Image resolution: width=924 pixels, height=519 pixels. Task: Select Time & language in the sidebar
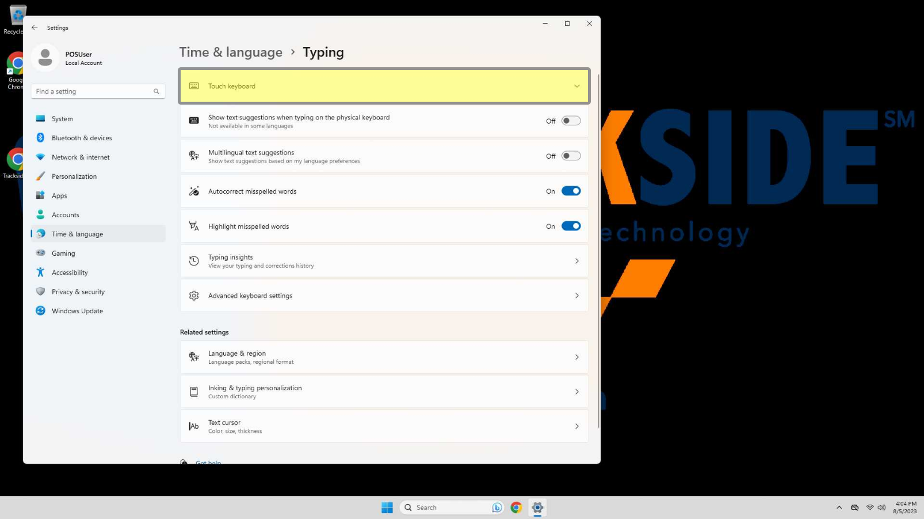tap(98, 234)
